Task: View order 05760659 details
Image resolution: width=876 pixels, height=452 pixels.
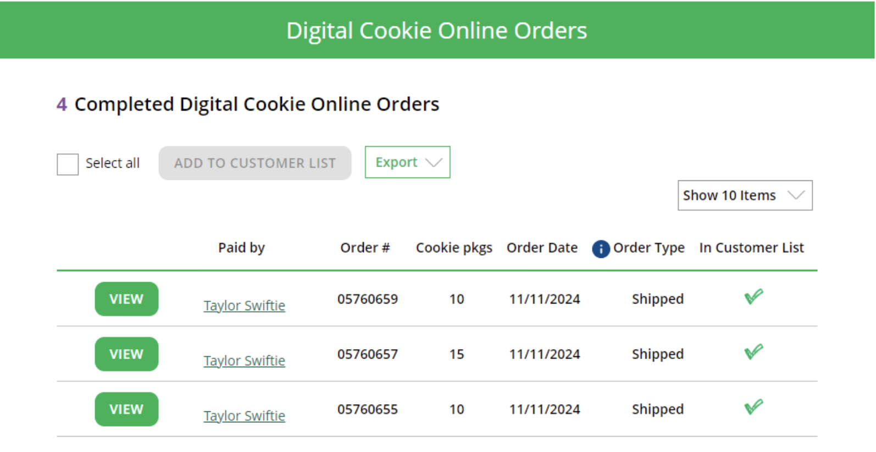Action: (126, 299)
